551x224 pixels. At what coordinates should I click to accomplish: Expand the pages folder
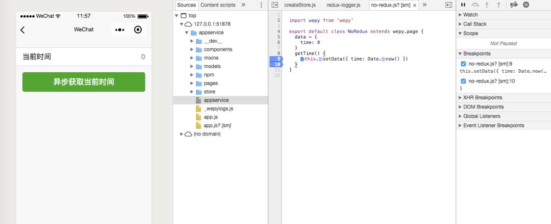tap(192, 83)
